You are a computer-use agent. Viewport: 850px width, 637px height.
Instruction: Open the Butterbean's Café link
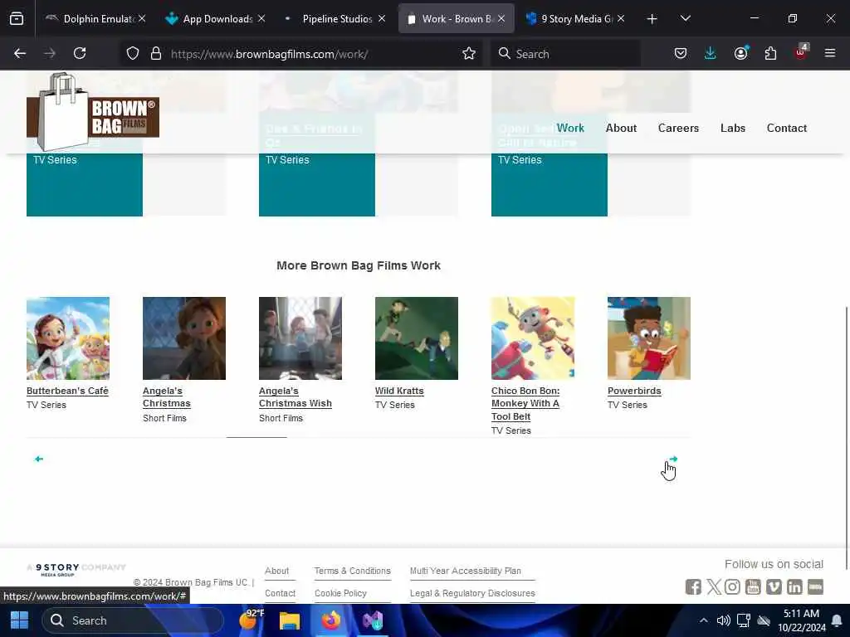[x=67, y=391]
